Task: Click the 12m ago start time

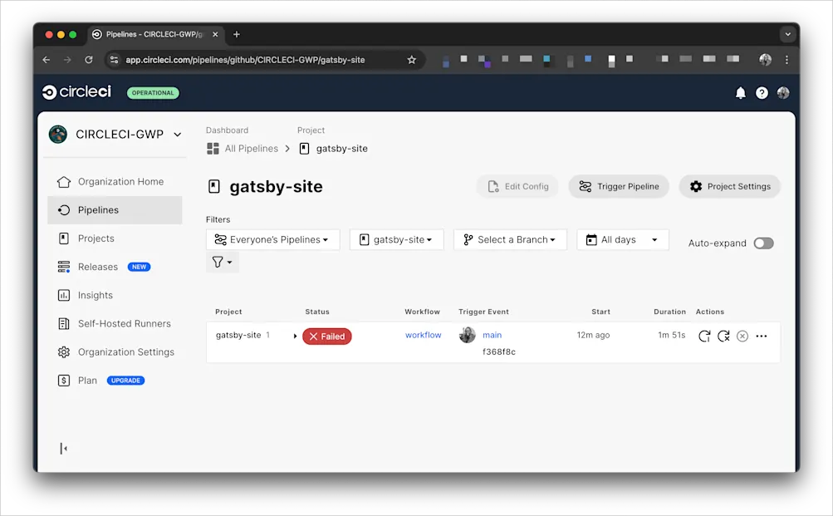Action: tap(594, 336)
